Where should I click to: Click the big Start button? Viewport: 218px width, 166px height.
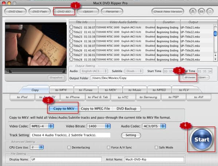202,139
